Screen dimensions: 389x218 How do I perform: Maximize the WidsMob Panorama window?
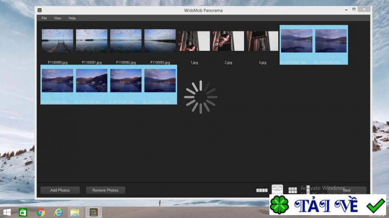pyautogui.click(x=354, y=9)
